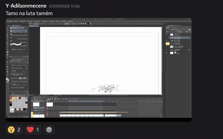Click the Clip Studio logo icon in command bar
The height and width of the screenshot is (139, 223).
pos(30,24)
